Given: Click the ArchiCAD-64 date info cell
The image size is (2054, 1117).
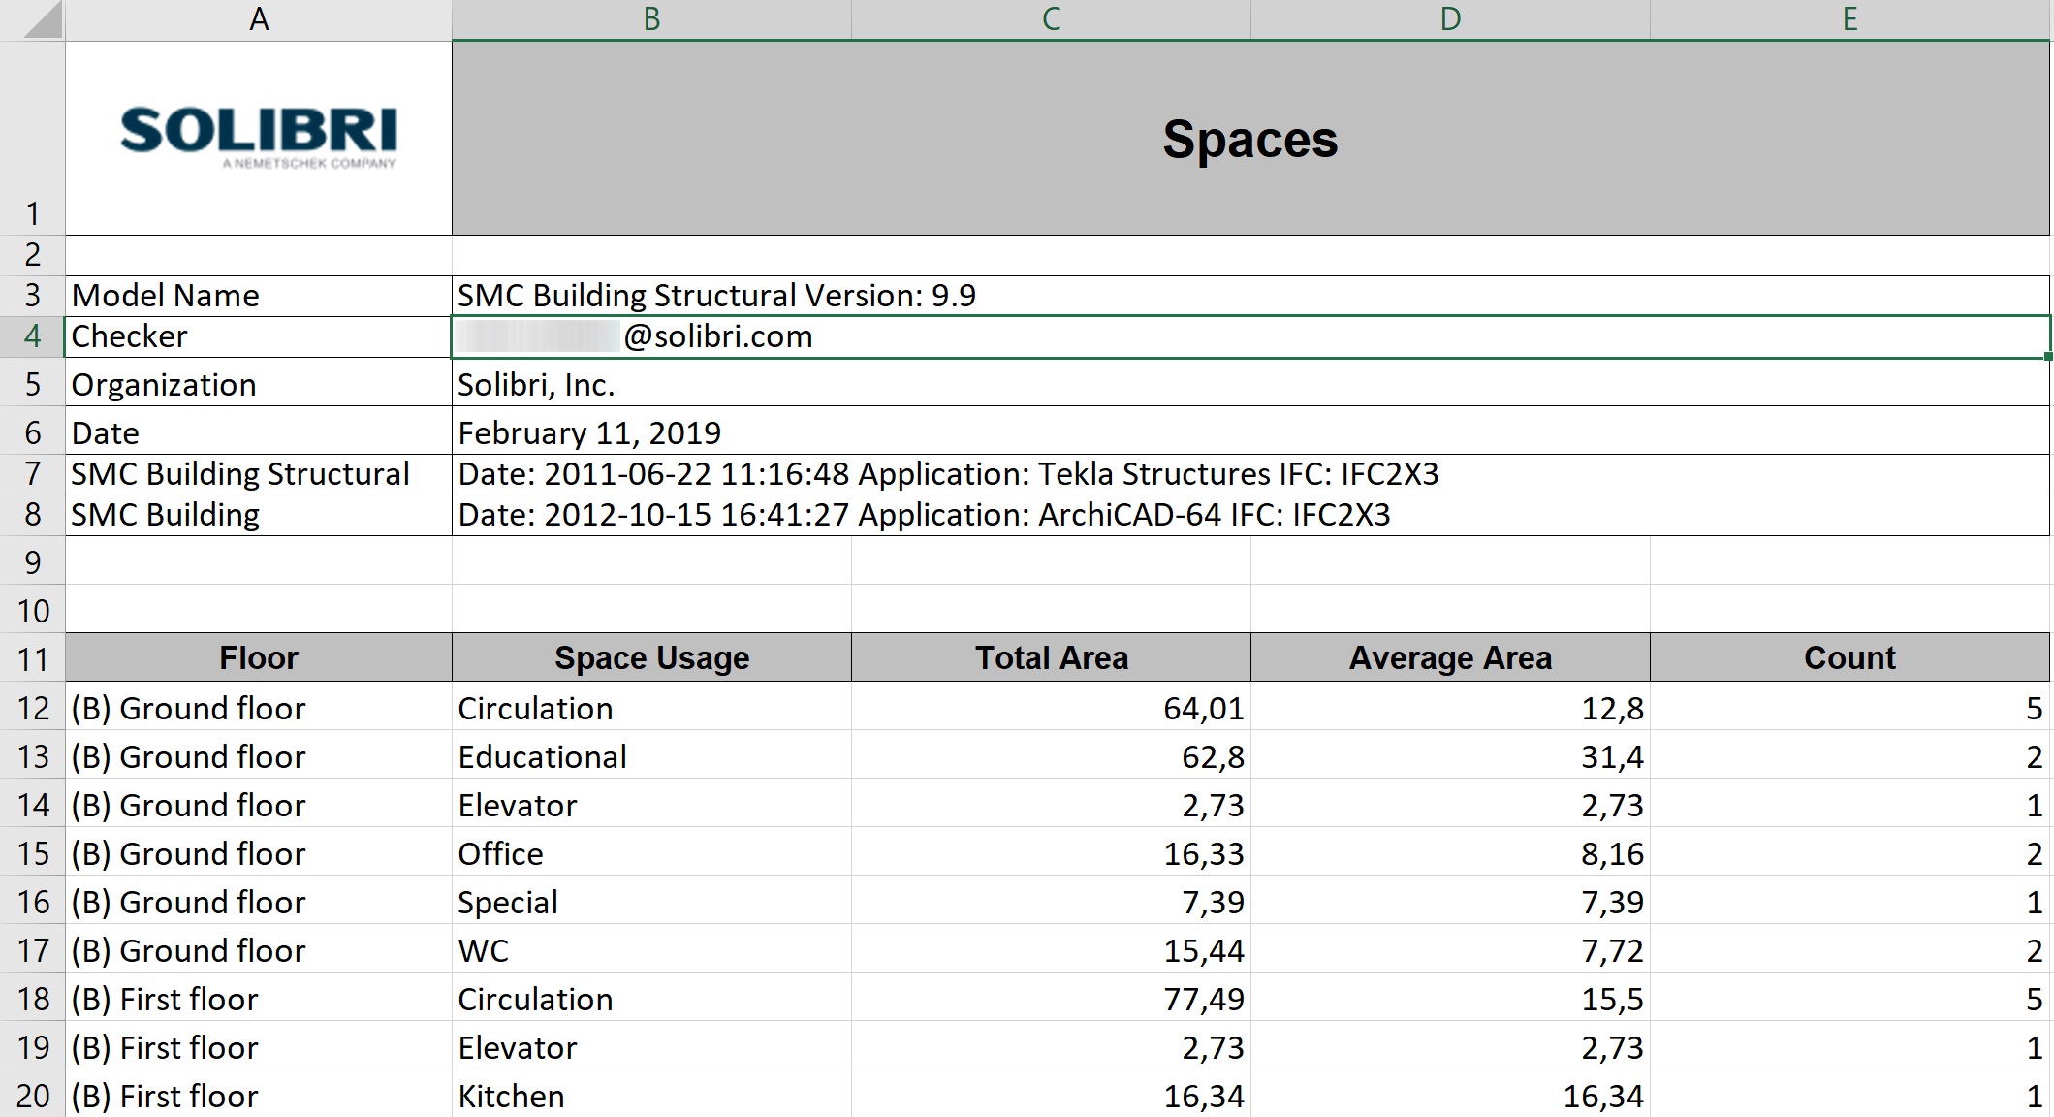Looking at the screenshot, I should coord(1250,515).
